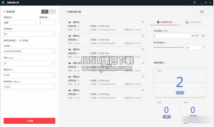The image size is (214, 127).
Task: Open the info icon in the title bar
Action: point(194,3)
